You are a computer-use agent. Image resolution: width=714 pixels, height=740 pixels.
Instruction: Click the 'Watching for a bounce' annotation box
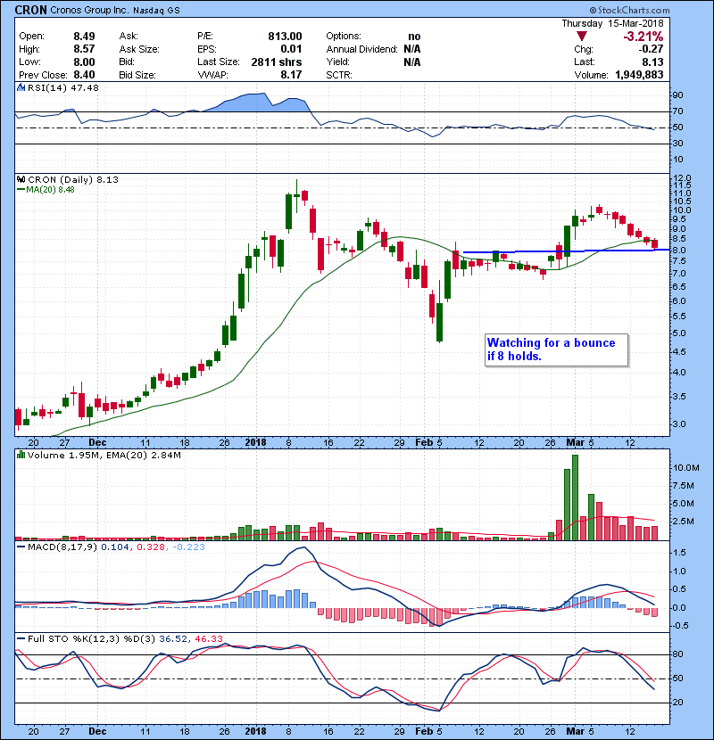(557, 349)
